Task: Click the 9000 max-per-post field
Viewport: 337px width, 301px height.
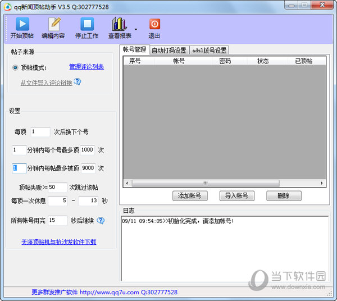Action: point(88,168)
